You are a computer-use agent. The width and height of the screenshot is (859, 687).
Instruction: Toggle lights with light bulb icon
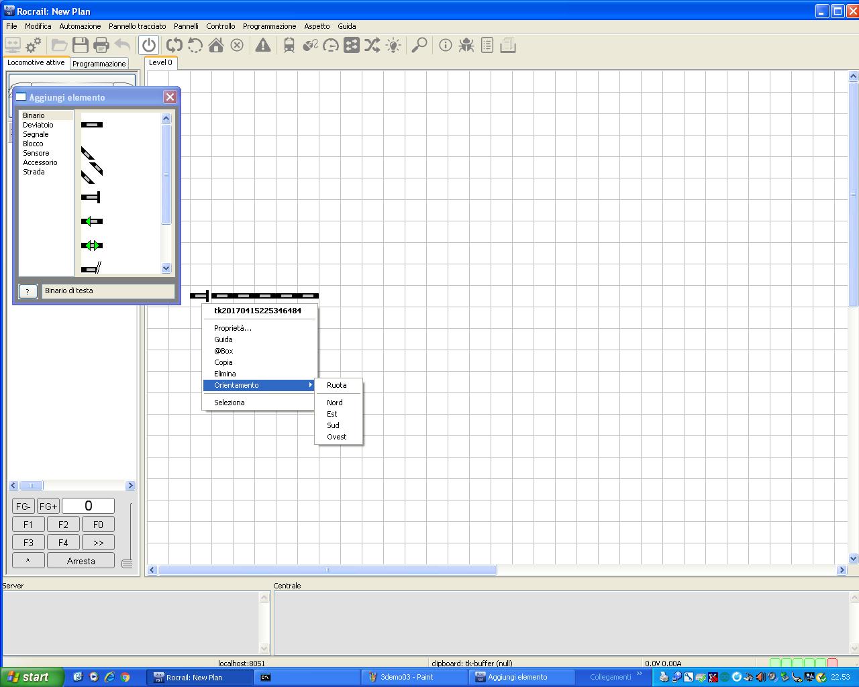pyautogui.click(x=393, y=46)
